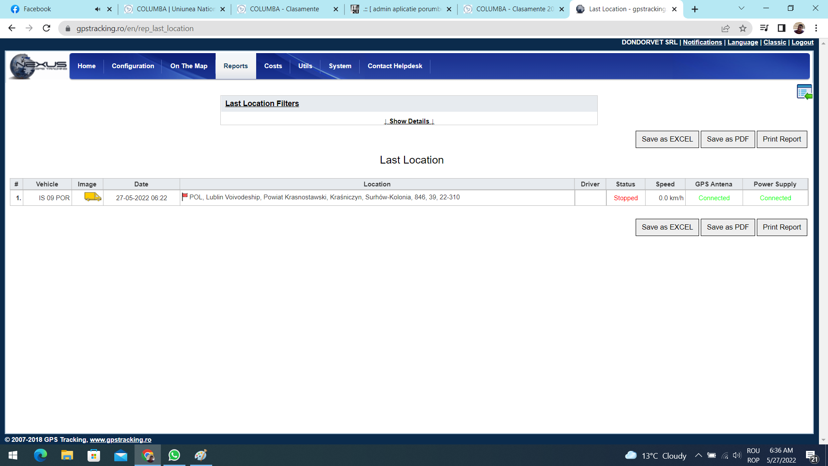Reload the page with refresh icon
828x466 pixels.
pos(47,28)
